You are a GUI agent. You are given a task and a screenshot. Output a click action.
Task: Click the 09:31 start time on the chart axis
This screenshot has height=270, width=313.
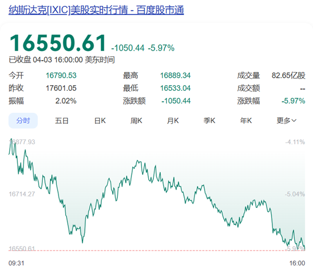[x=17, y=263]
